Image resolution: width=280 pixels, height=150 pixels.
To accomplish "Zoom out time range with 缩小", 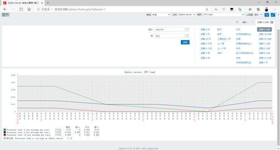I will (245, 22).
